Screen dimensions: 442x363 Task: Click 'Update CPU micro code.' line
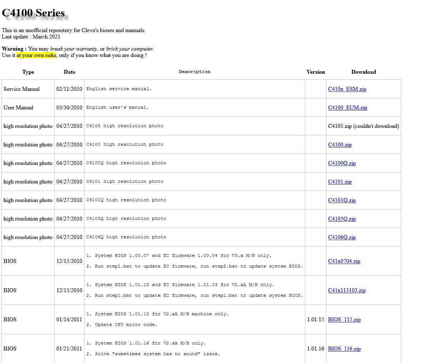122,325
